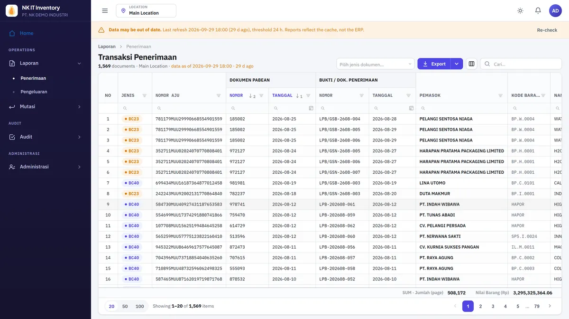Click the NK IT Inventory logo

coord(12,10)
